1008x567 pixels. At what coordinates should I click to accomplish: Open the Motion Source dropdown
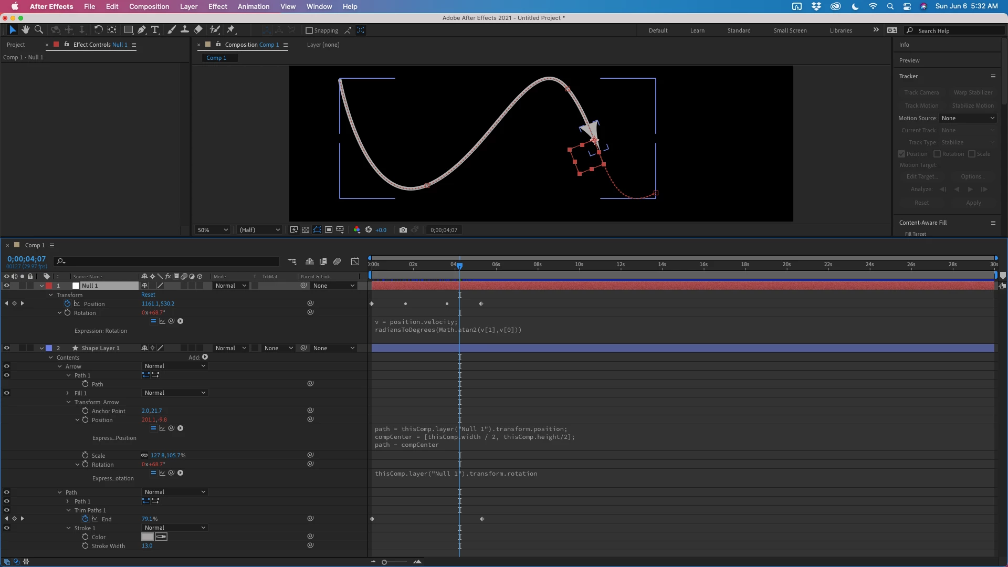[x=968, y=118]
